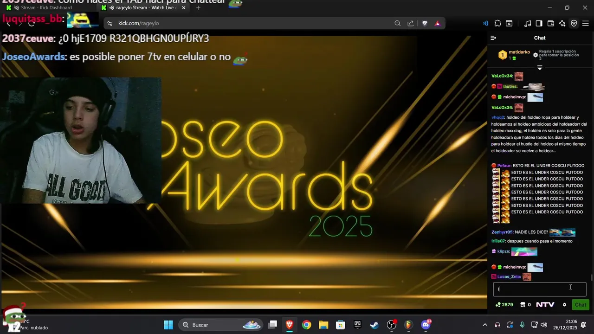Open the notifications bell icon

583,325
